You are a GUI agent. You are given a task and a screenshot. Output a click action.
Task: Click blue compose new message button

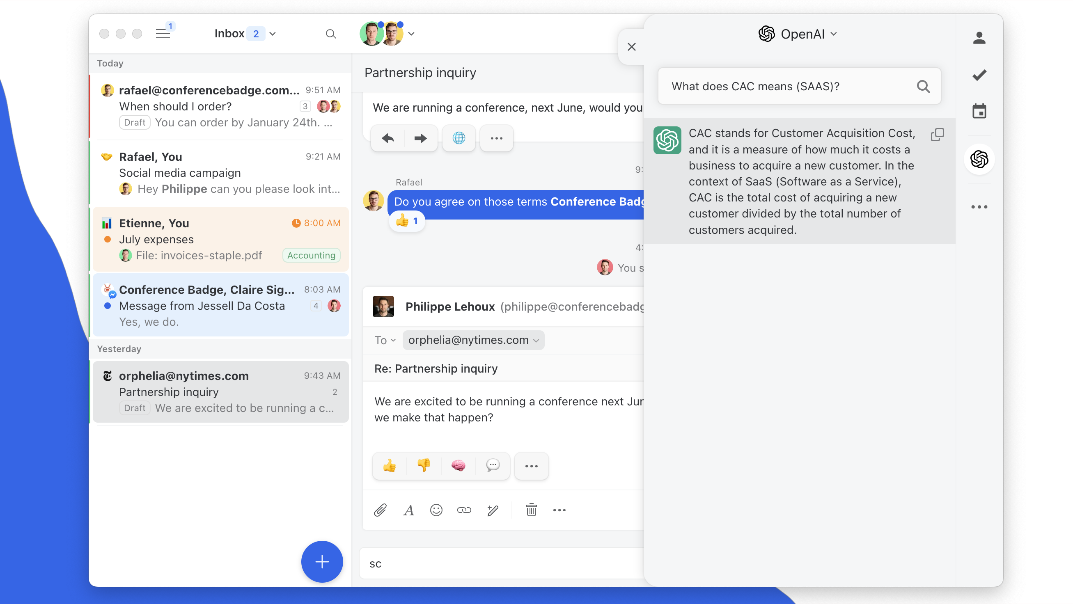coord(321,562)
